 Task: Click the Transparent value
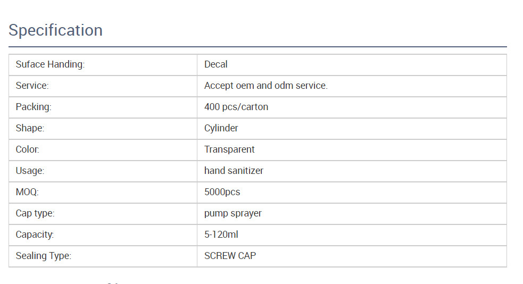(x=229, y=149)
